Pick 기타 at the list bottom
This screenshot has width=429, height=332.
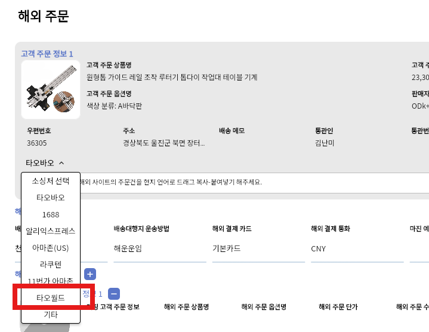point(51,314)
